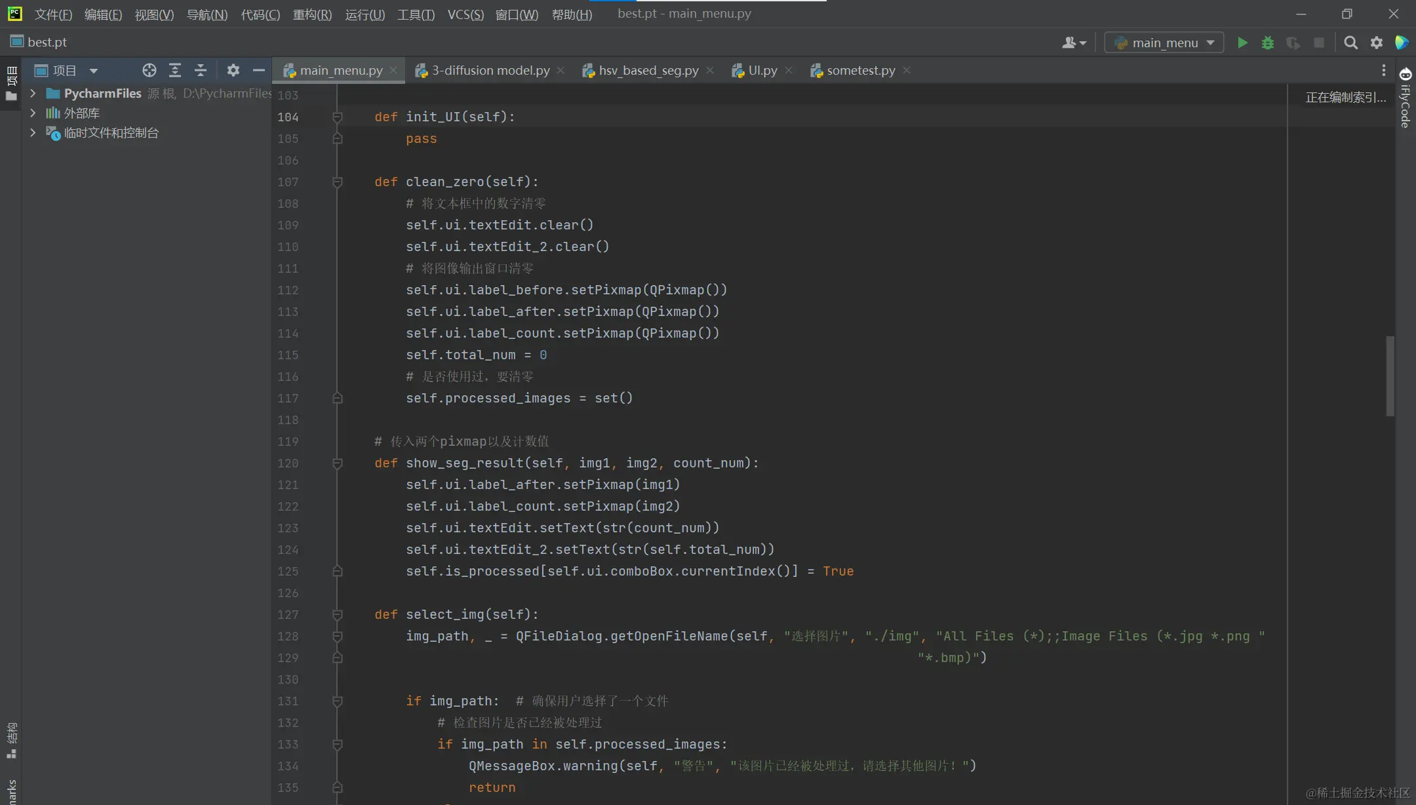1416x805 pixels.
Task: Open project panel options gear
Action: tap(233, 70)
